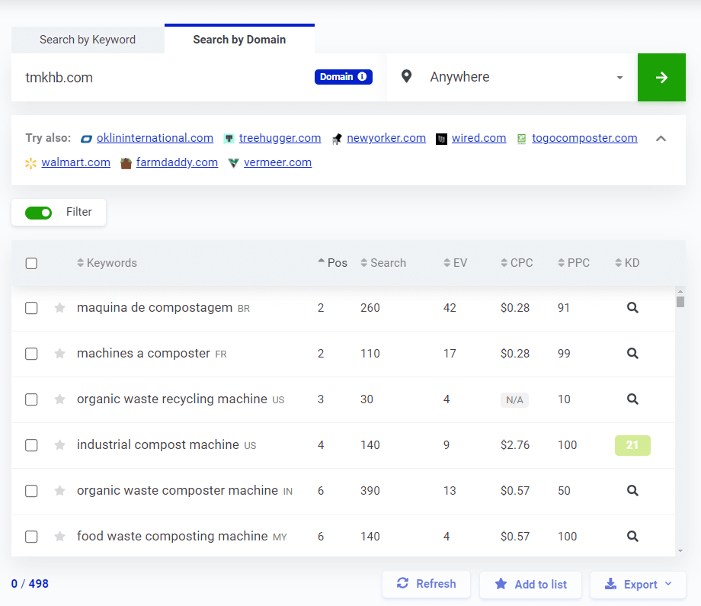The width and height of the screenshot is (701, 606).
Task: Open the Export options dropdown
Action: coord(638,585)
